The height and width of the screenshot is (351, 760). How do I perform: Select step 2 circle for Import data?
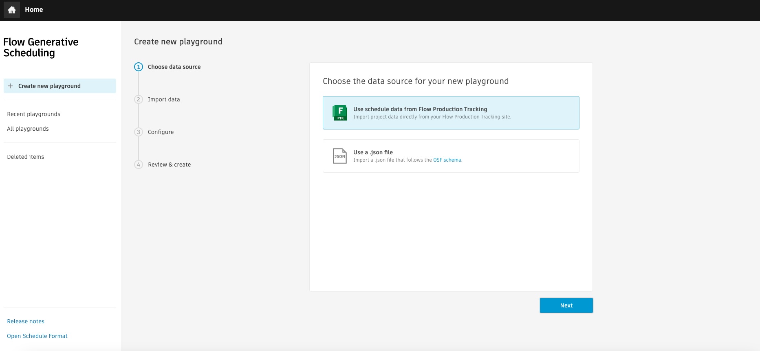click(x=139, y=99)
